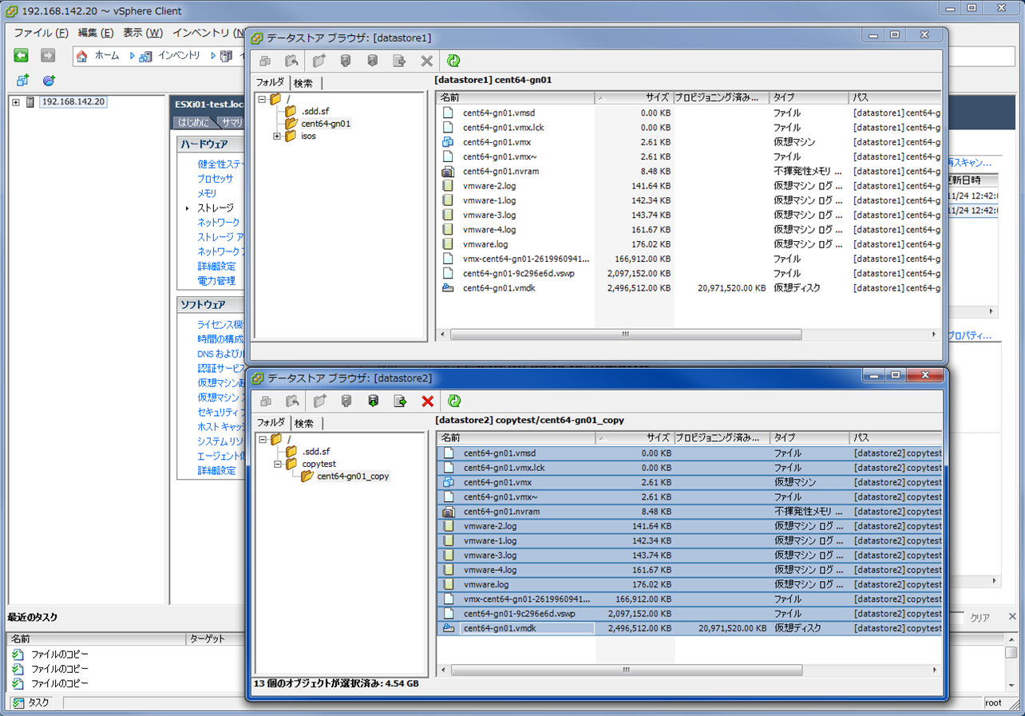
Task: Select vmware-2.log in datastore1 list
Action: tap(489, 186)
